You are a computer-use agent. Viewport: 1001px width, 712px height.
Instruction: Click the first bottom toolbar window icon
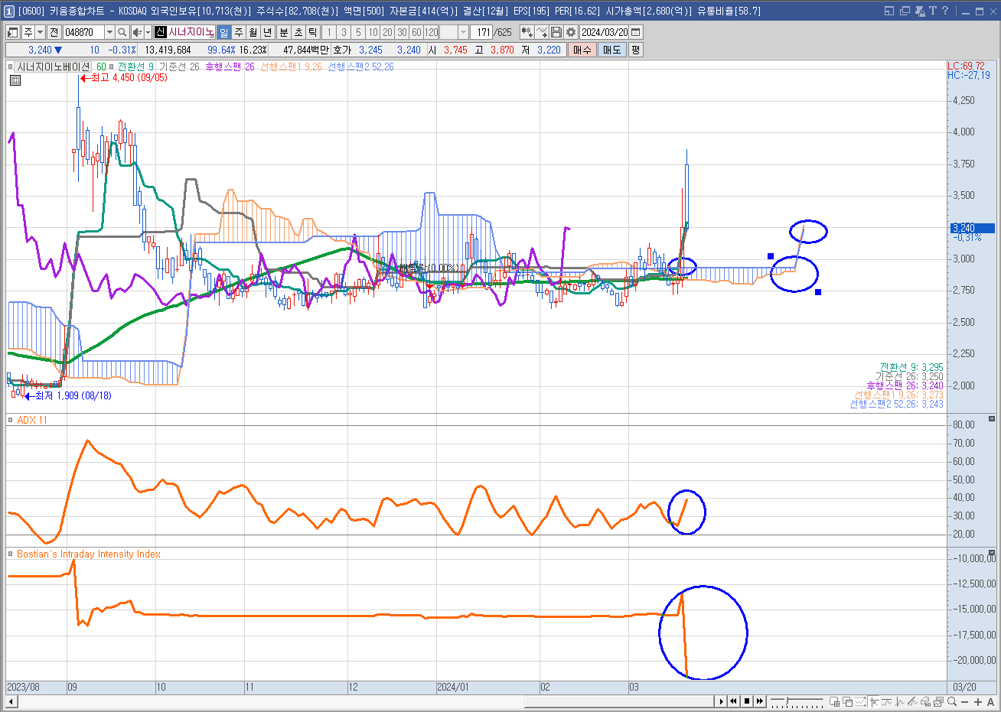(x=835, y=701)
